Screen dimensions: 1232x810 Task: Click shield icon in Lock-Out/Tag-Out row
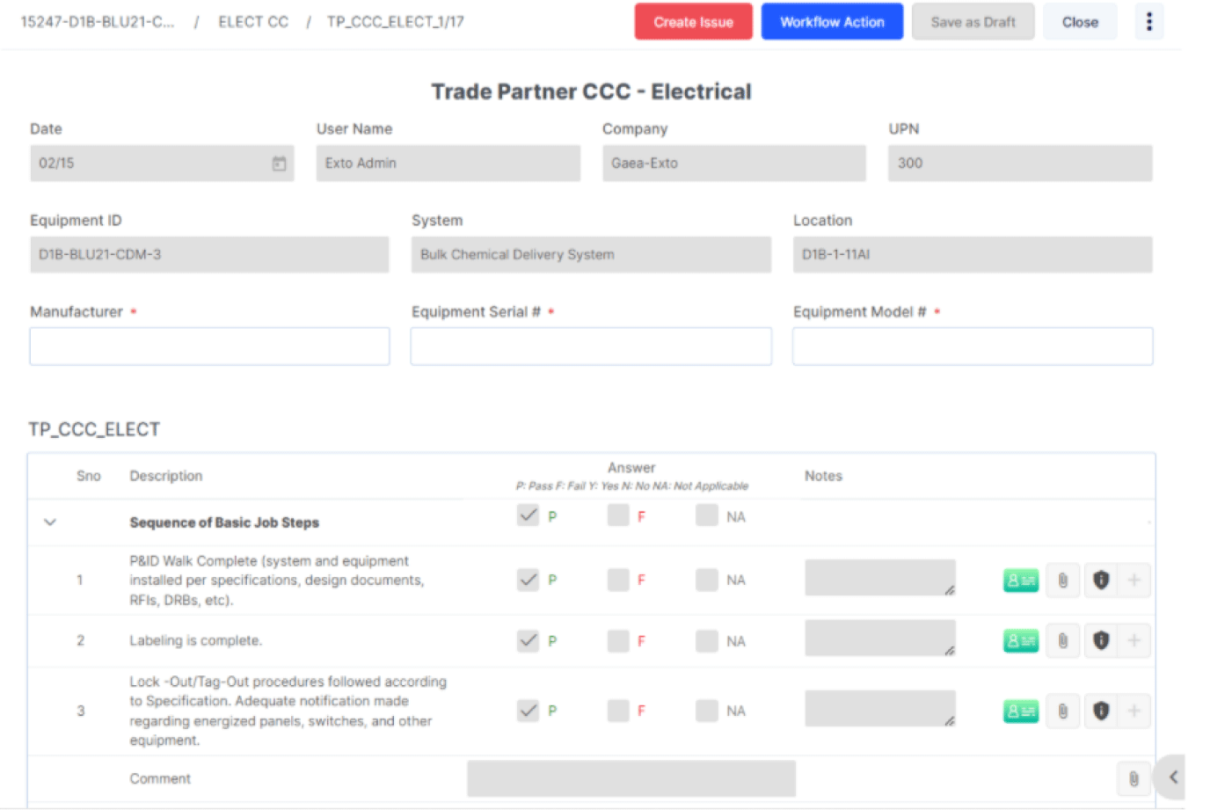pyautogui.click(x=1100, y=711)
